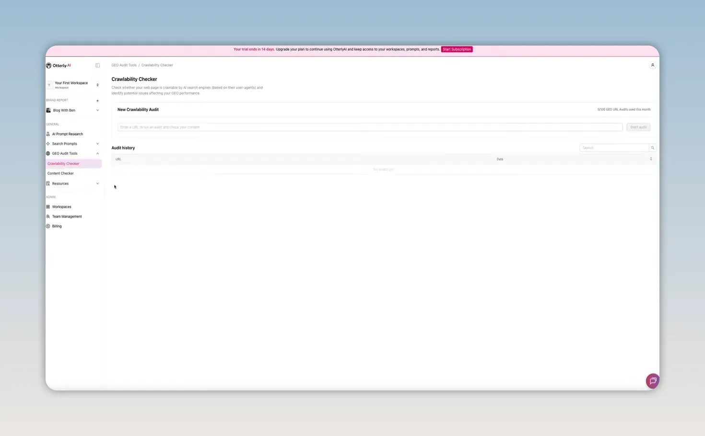Collapse the GEO Audit Tools chevron
This screenshot has width=705, height=436.
point(97,153)
